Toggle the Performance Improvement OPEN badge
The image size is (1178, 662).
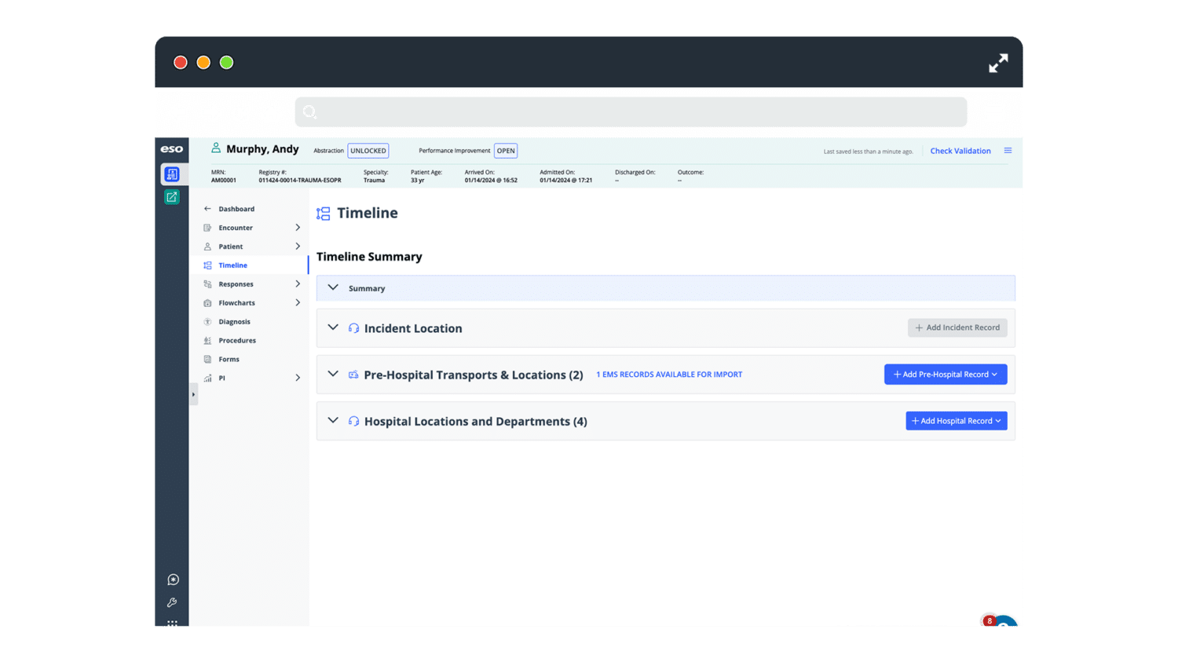coord(505,150)
